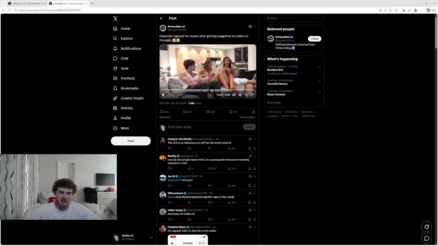
Task: Open the @adarshisit mention in Joe M's reply
Action: click(x=175, y=180)
